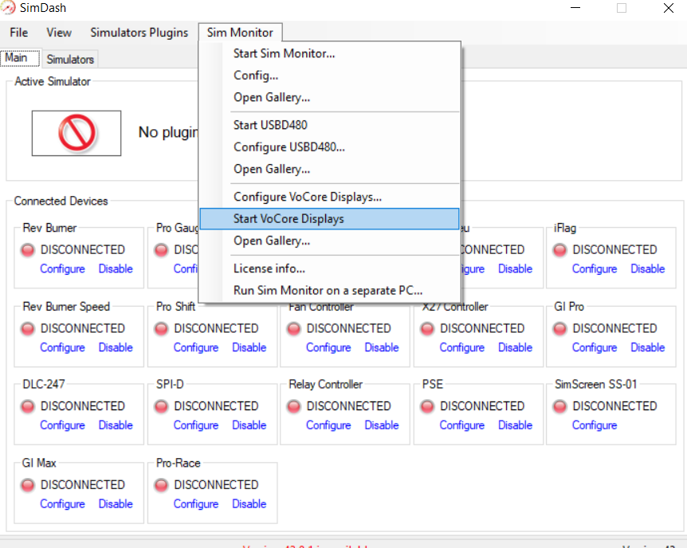Disable the GI Max device
This screenshot has width=687, height=548.
tap(116, 504)
